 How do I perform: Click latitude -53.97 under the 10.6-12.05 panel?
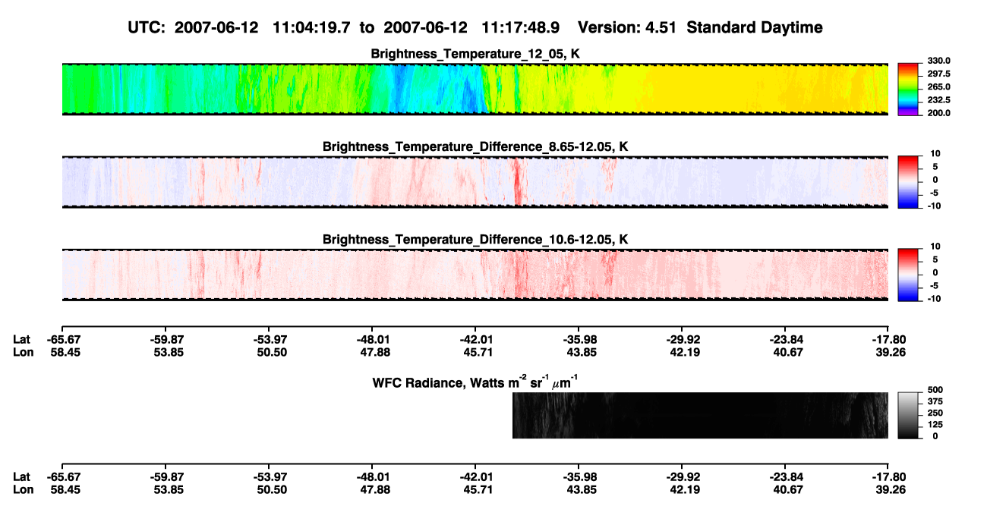[269, 340]
